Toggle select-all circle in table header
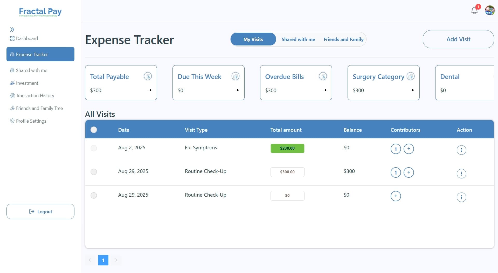Screen dimensions: 498x273 pos(94,130)
